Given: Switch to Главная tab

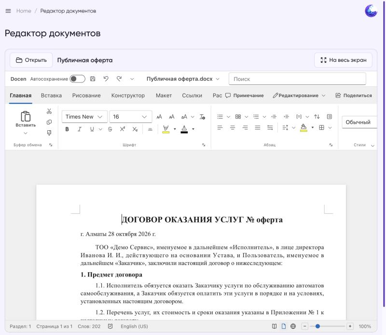Looking at the screenshot, I should point(21,96).
